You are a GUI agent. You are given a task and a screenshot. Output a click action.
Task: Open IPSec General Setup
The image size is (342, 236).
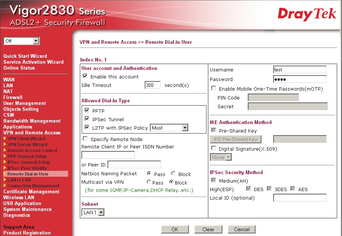(x=29, y=162)
